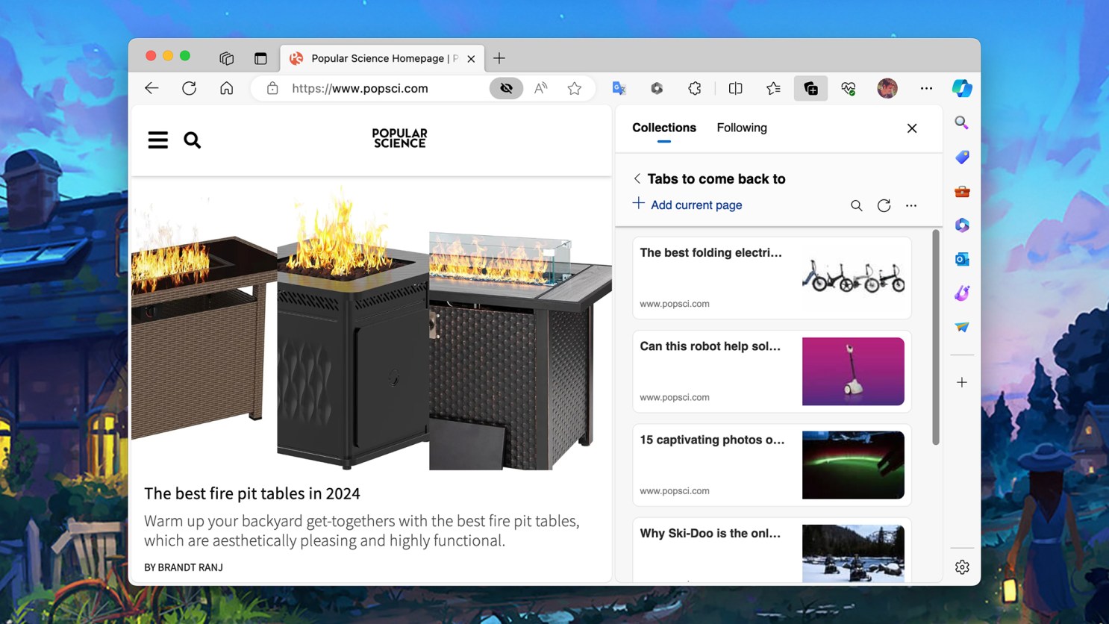Go back from Tabs to come back list
The width and height of the screenshot is (1109, 624).
[x=637, y=178]
